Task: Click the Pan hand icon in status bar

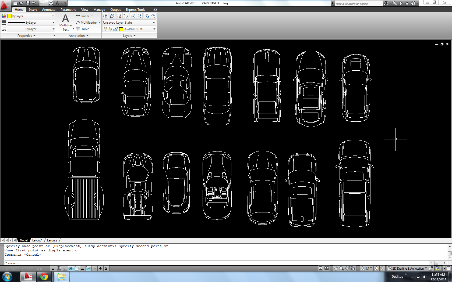Action: click(x=336, y=268)
